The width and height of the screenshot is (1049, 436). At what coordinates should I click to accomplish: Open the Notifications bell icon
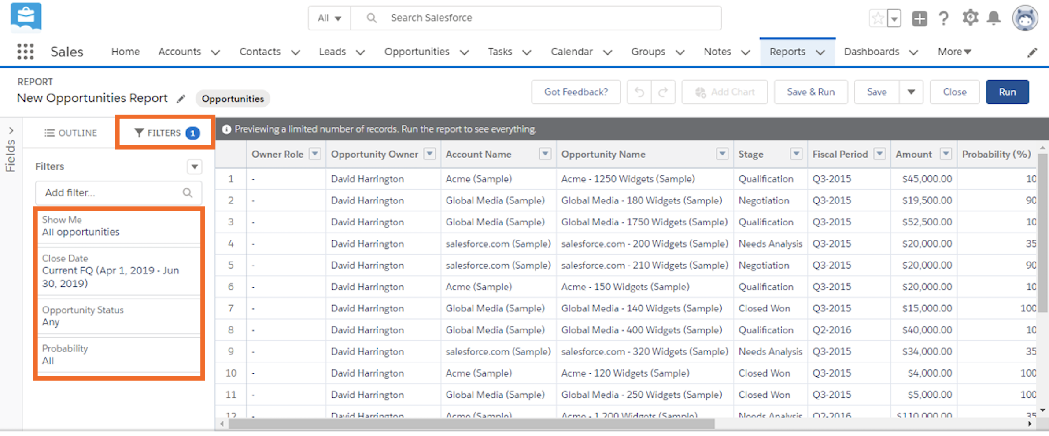[x=994, y=18]
